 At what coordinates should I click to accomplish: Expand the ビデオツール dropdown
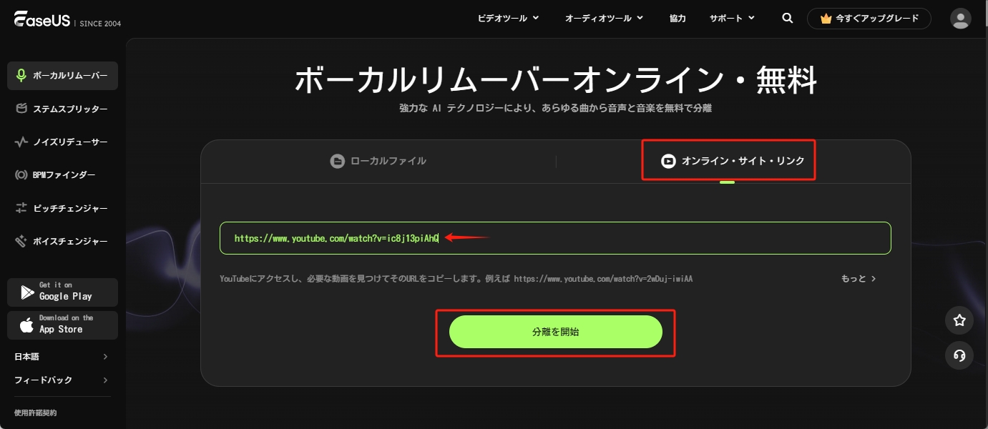point(508,18)
